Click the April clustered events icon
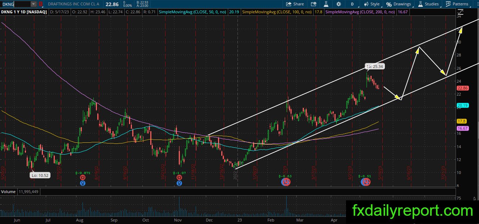The height and width of the screenshot is (224, 479). 365,182
